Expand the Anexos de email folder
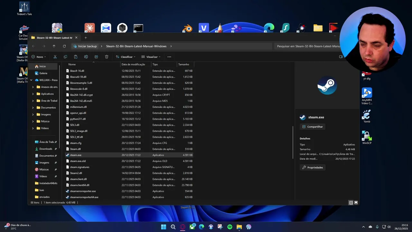Image resolution: width=412 pixels, height=232 pixels. [x=33, y=87]
